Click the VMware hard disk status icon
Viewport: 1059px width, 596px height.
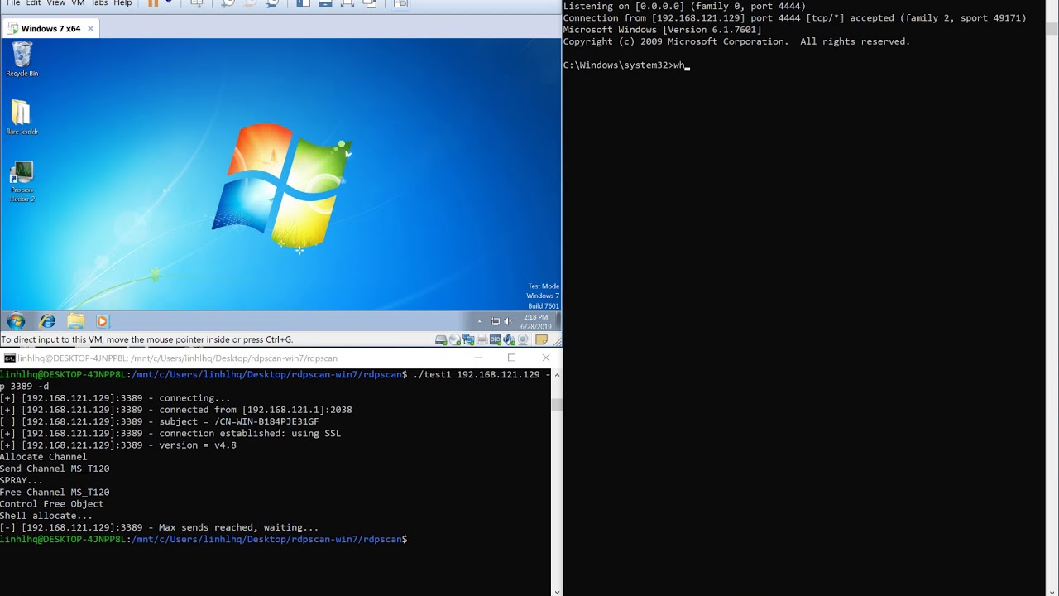click(441, 339)
